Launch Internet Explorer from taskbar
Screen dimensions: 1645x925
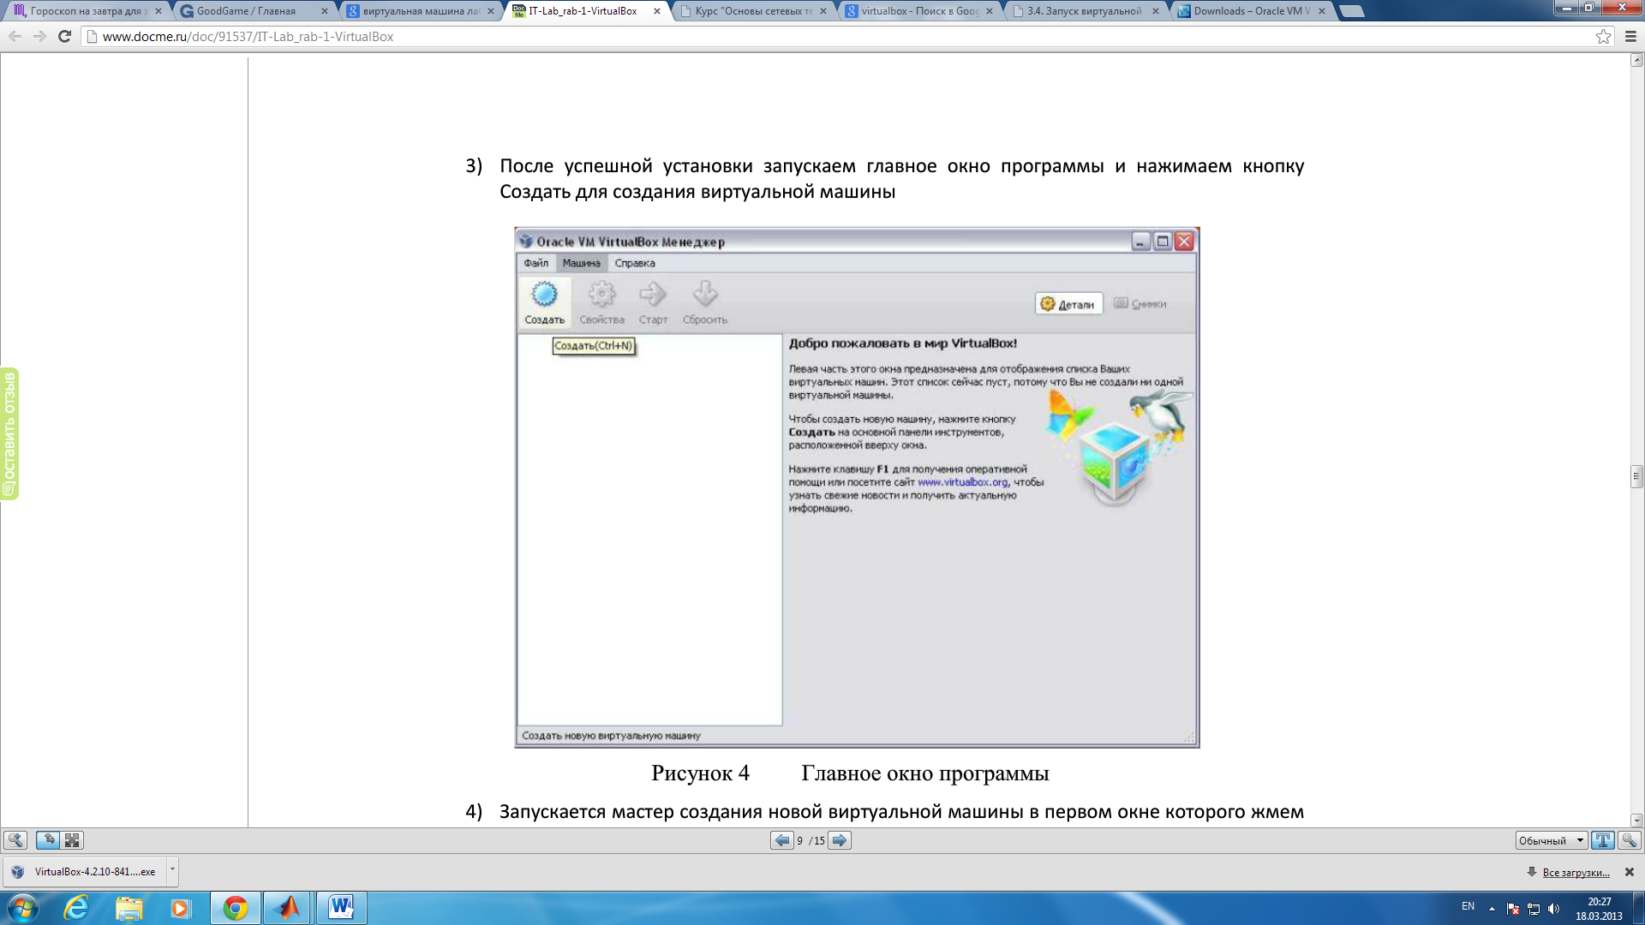click(x=76, y=908)
